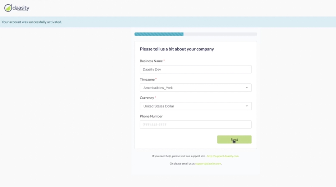
Task: Click the empty gray portion of progress bar
Action: pyautogui.click(x=220, y=34)
